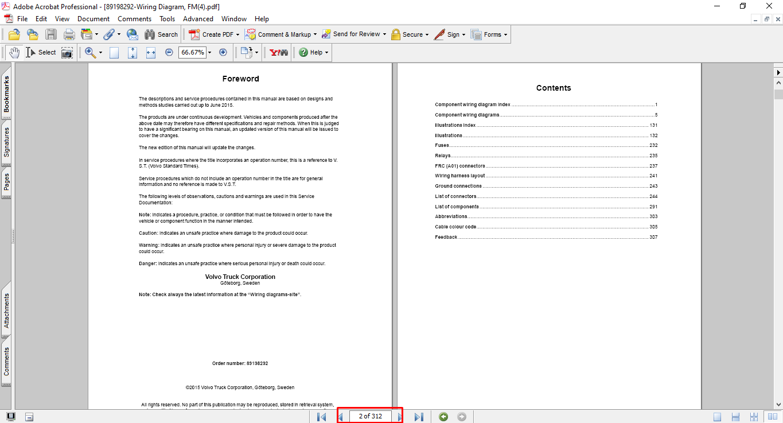
Task: Click the Print icon
Action: pyautogui.click(x=69, y=34)
